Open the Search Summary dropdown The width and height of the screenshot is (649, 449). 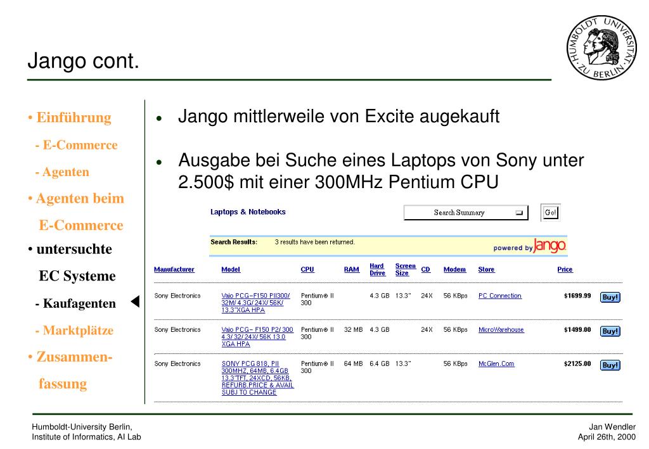click(x=466, y=213)
